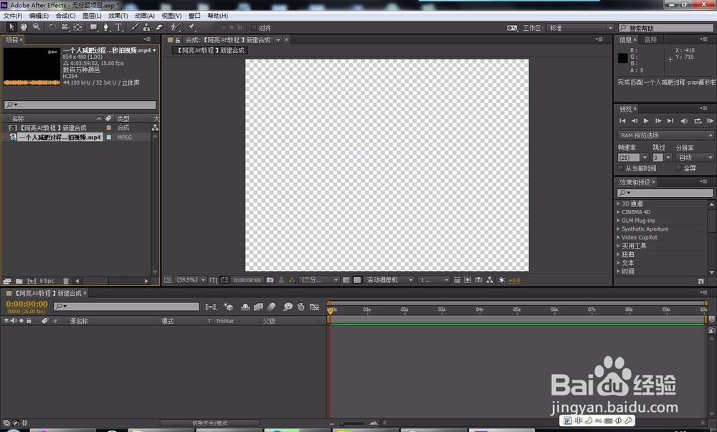Enable the 全屏 full screen checkbox
This screenshot has width=717, height=432.
[x=678, y=168]
